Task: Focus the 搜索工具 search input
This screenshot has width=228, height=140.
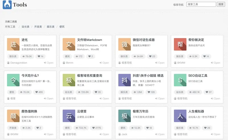Action: 201,4
